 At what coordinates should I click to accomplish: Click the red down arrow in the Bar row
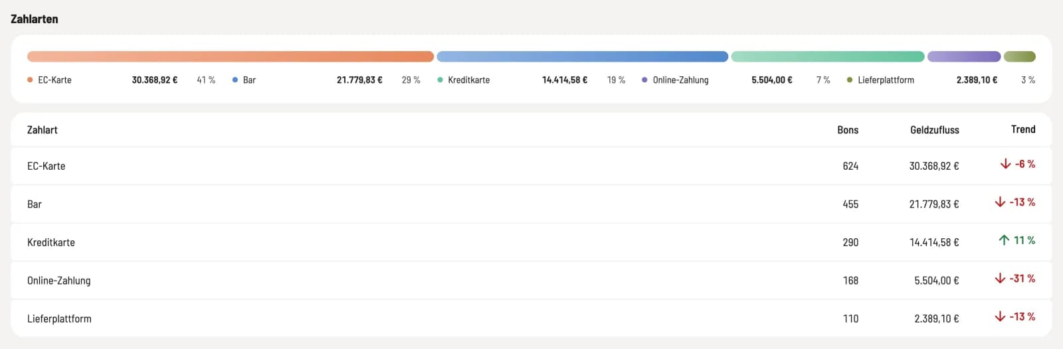pos(1000,202)
